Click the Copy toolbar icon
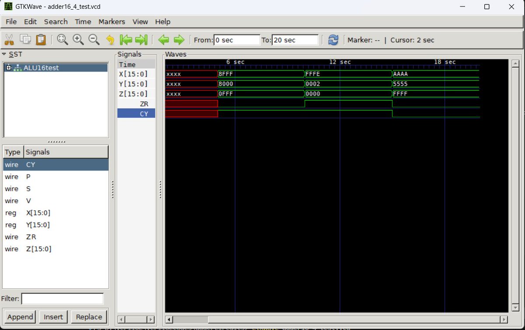 tap(25, 40)
